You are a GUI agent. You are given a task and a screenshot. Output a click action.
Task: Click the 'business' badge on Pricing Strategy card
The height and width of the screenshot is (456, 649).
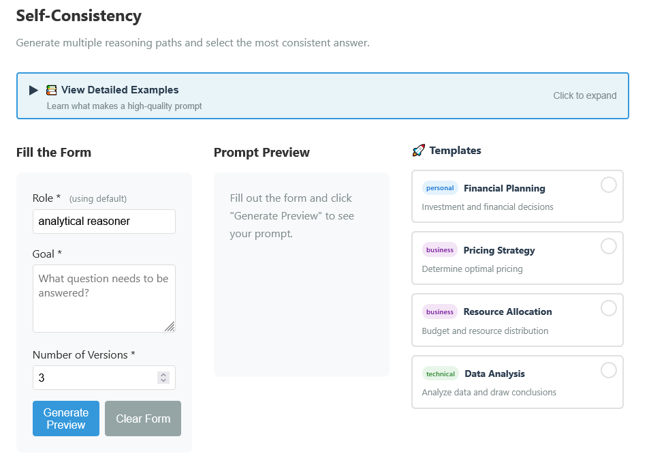click(439, 249)
